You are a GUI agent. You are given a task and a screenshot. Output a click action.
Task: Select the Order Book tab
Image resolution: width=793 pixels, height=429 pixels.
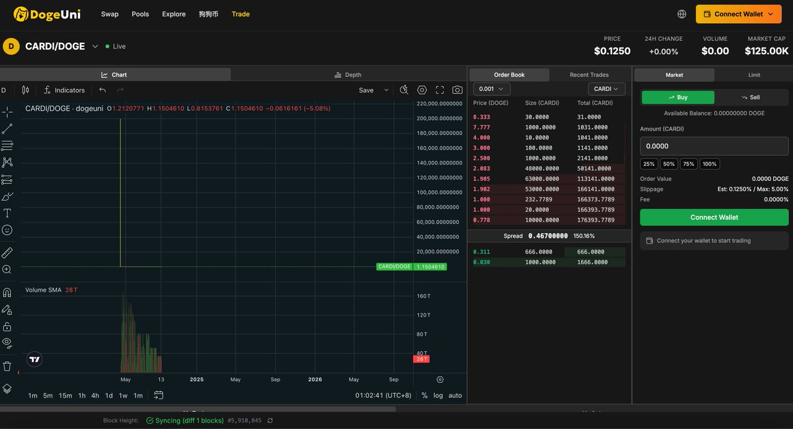click(510, 75)
